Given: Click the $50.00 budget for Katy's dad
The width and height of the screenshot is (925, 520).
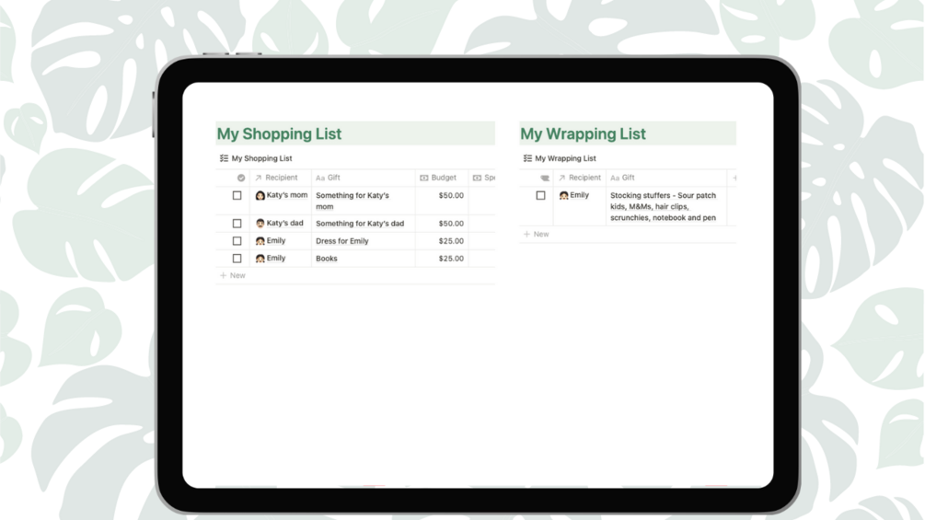Looking at the screenshot, I should (x=451, y=224).
